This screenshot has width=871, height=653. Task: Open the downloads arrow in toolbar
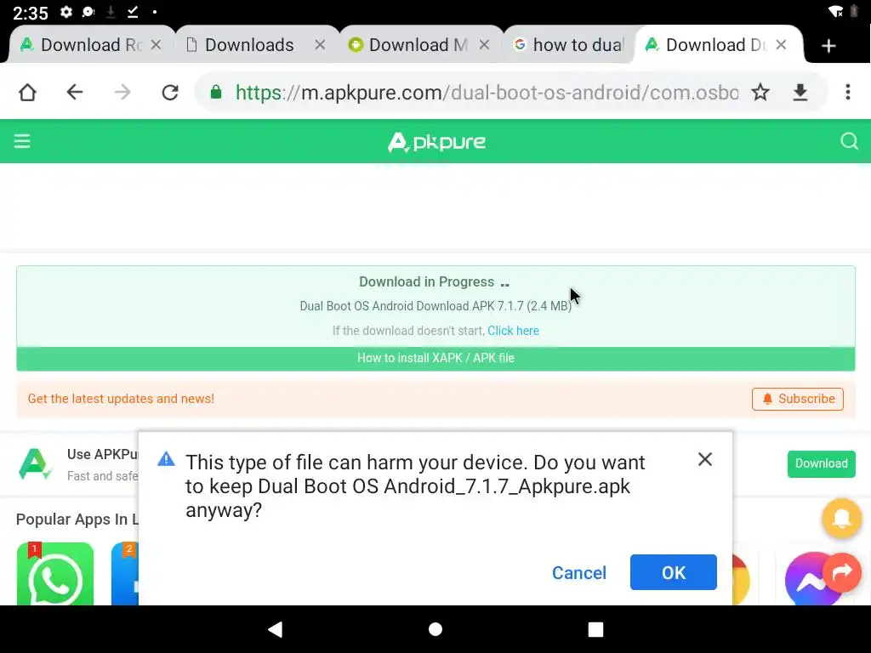point(800,92)
